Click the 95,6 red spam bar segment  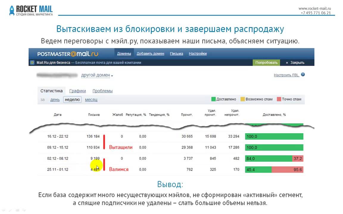287,169
